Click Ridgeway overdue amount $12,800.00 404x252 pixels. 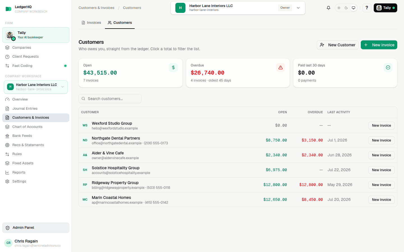(x=311, y=185)
